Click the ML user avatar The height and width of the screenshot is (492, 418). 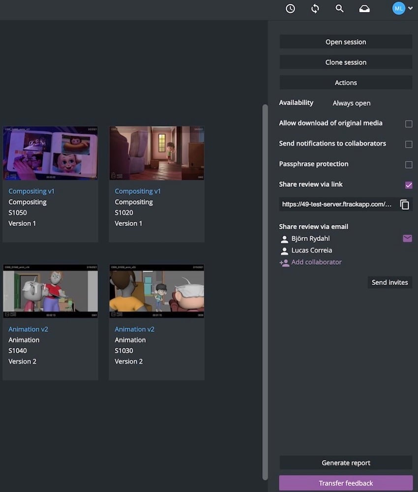coord(398,8)
